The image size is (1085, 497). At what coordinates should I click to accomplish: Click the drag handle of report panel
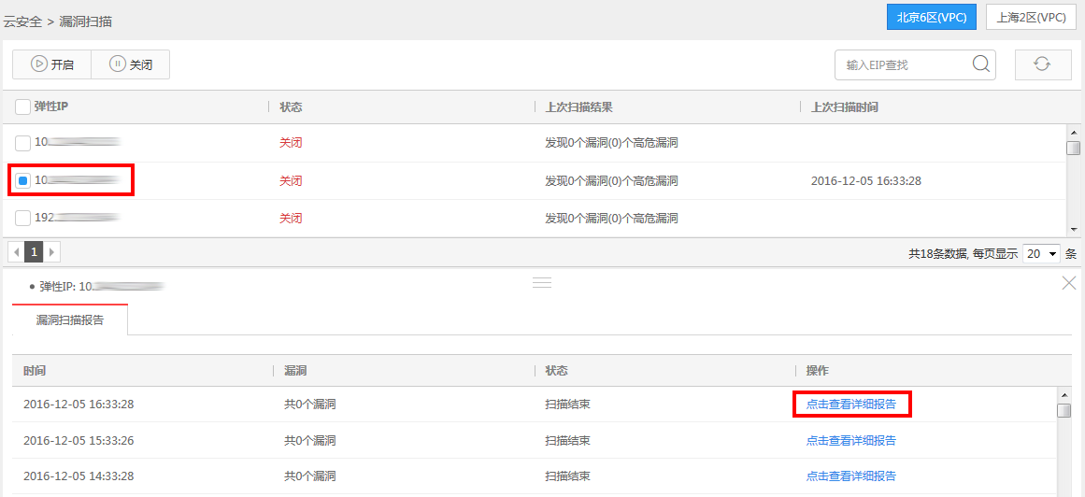click(542, 282)
